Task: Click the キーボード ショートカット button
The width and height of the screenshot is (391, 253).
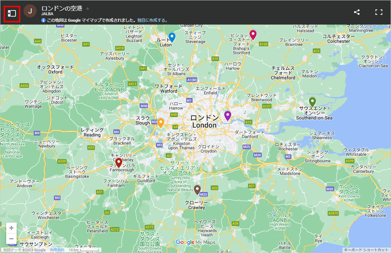Action: (x=366, y=250)
